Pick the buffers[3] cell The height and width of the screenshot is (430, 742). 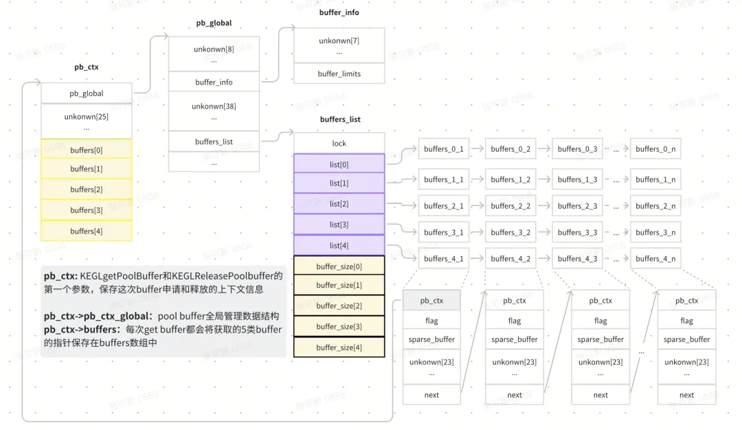tap(86, 210)
